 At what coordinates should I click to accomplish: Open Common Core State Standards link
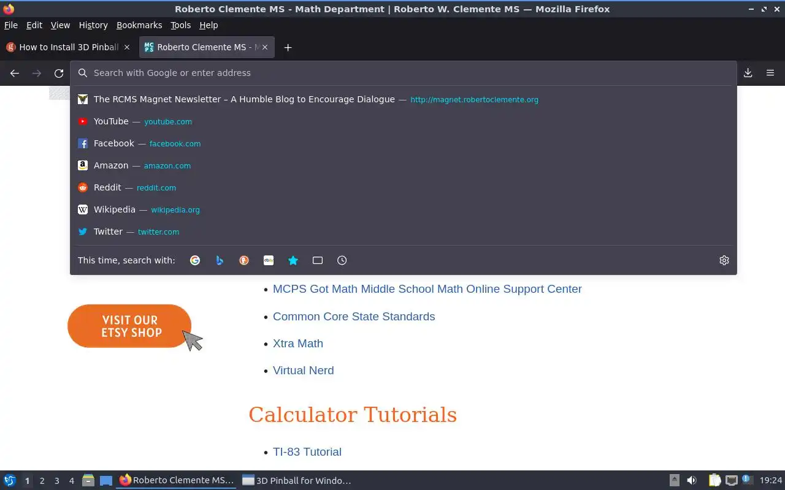pyautogui.click(x=354, y=317)
